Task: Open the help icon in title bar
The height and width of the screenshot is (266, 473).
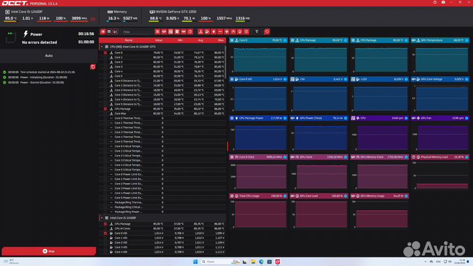Action: [x=435, y=3]
